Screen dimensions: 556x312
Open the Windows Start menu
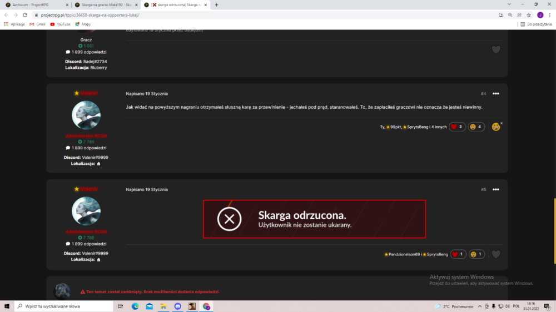[x=7, y=306]
